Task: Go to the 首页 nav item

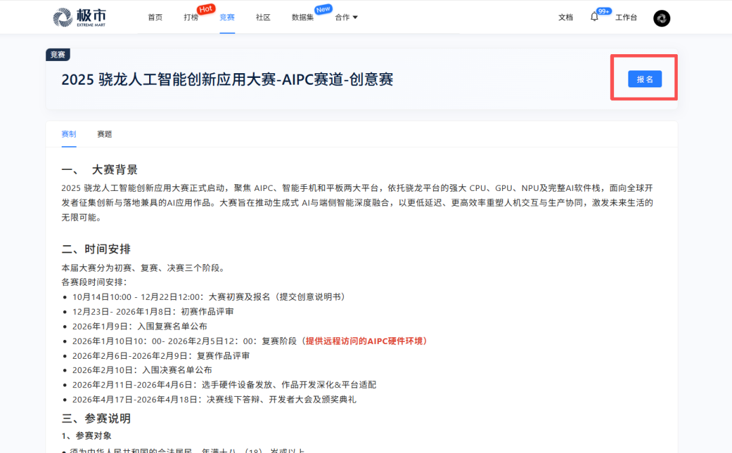Action: click(155, 17)
